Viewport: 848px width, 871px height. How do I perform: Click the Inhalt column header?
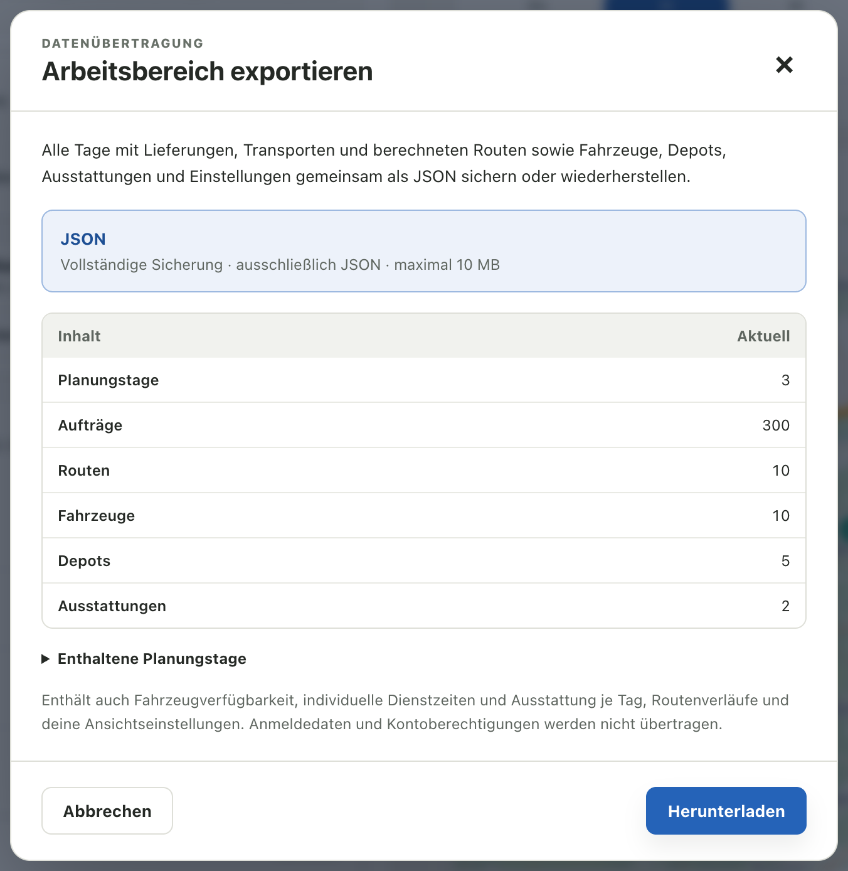coord(79,336)
